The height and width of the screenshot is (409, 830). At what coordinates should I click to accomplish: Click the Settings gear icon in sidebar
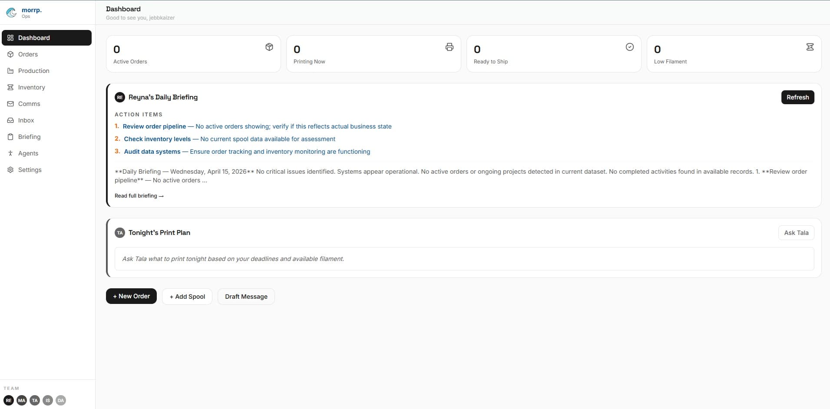10,170
